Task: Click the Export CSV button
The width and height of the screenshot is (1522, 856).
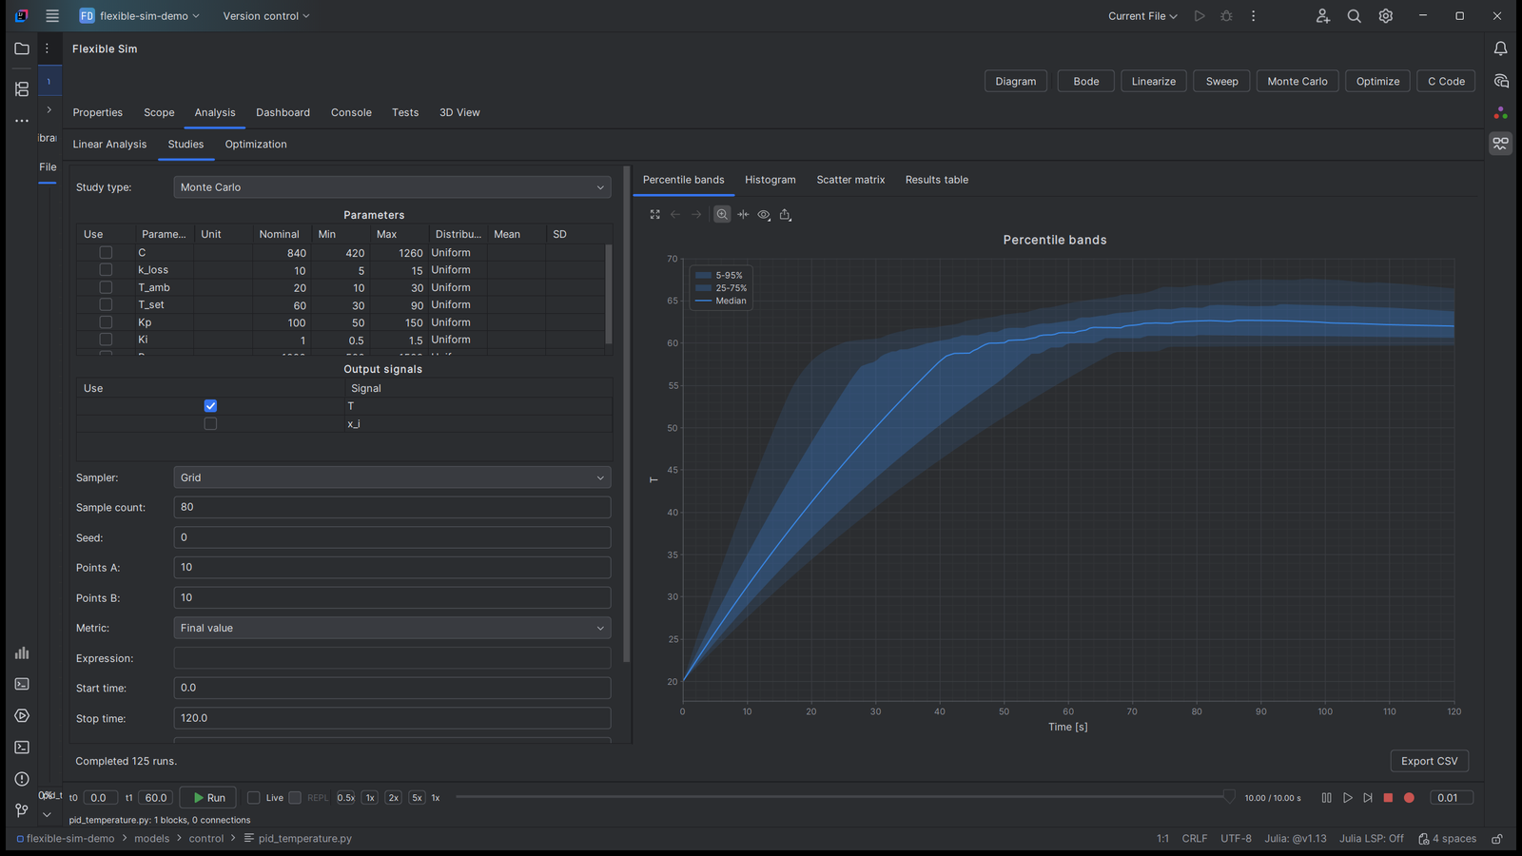Action: (1429, 761)
